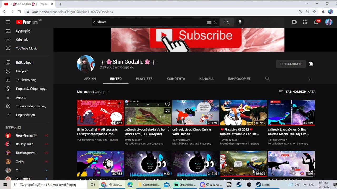Screen dimensions: 337x189
Task: Open YouTube Music in sidebar
Action: pyautogui.click(x=27, y=48)
